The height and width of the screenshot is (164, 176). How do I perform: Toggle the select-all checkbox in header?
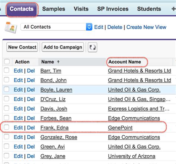click(x=7, y=61)
